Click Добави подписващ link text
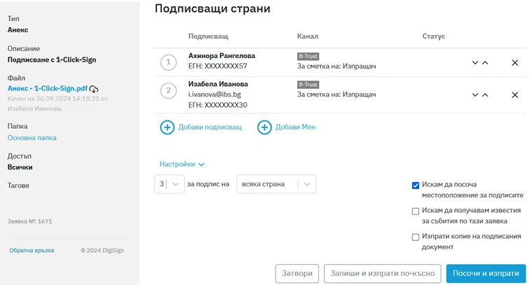 coord(210,127)
